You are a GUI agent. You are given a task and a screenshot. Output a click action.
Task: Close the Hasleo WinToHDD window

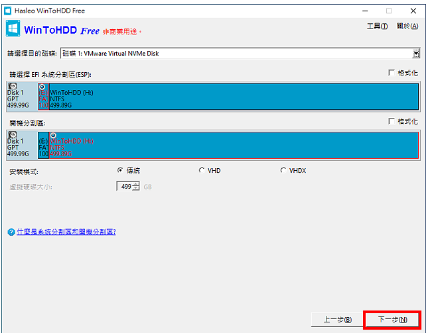tap(413, 11)
